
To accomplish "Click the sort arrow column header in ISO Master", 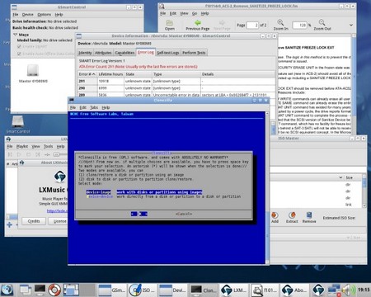I will pyautogui.click(x=340, y=177).
